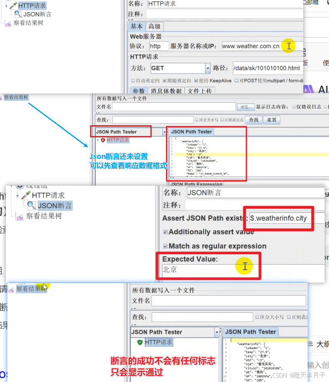Open the JSON Path Tester dropdown above the red HTTP请求 result
The image size is (329, 382).
[164, 132]
